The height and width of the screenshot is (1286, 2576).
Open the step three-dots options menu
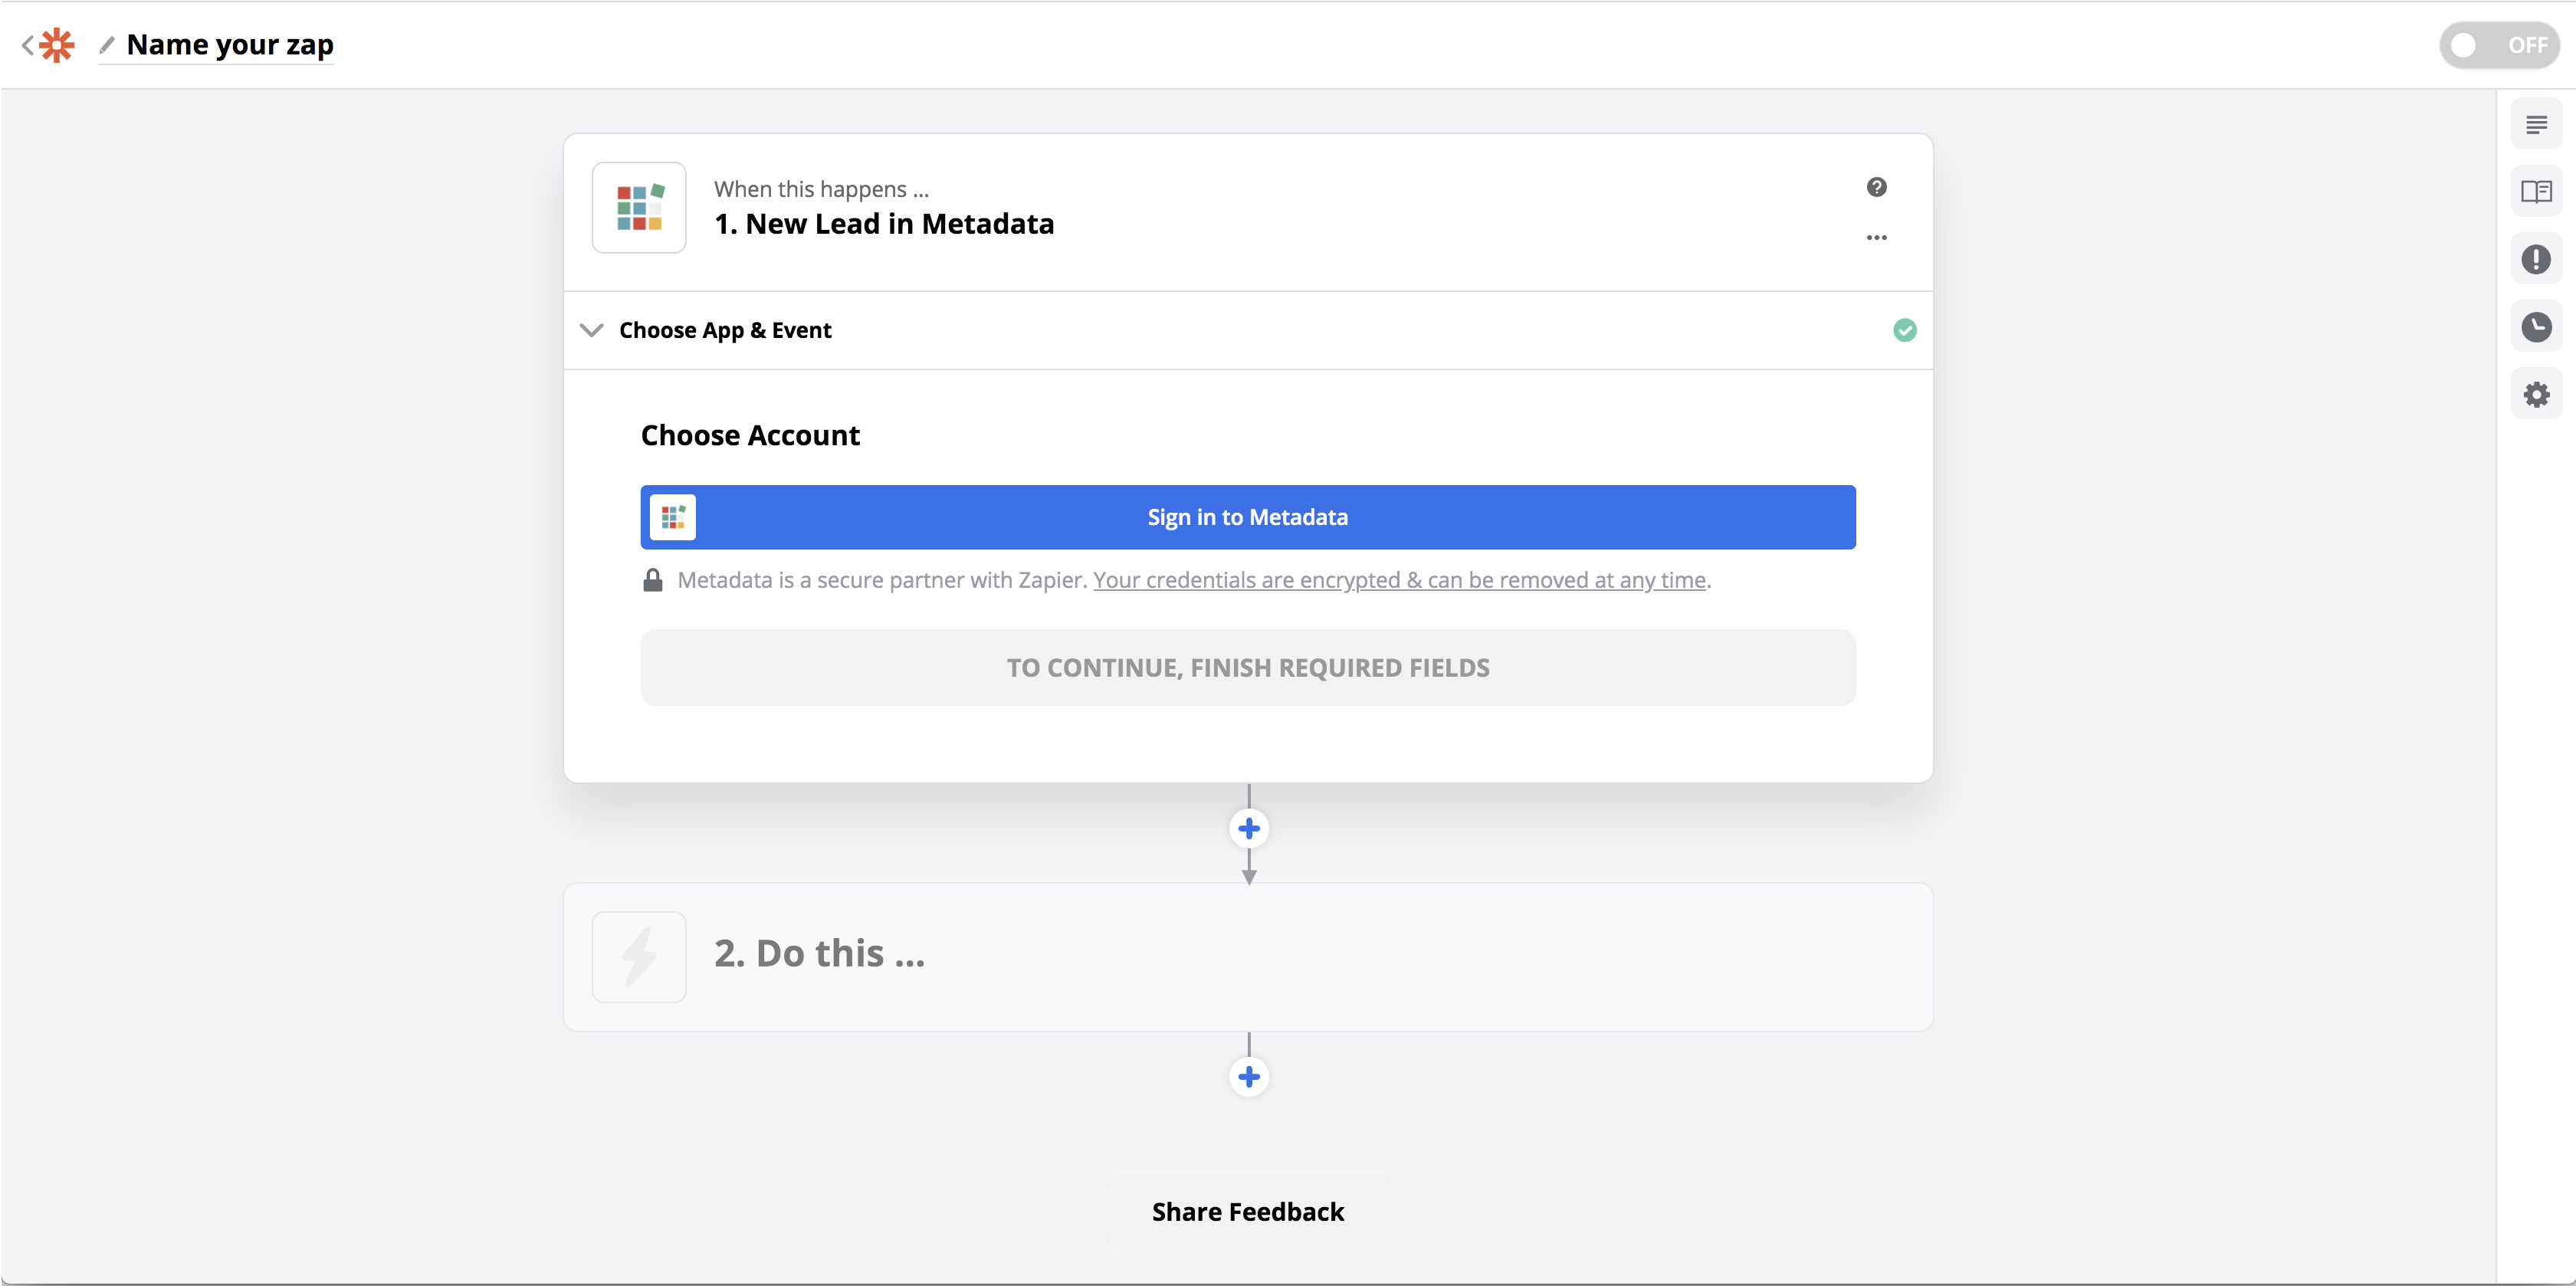point(1876,238)
